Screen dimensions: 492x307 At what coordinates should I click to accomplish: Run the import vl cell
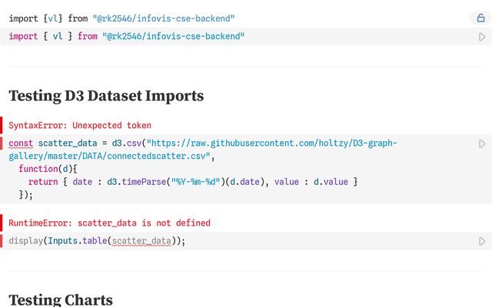[x=482, y=37]
